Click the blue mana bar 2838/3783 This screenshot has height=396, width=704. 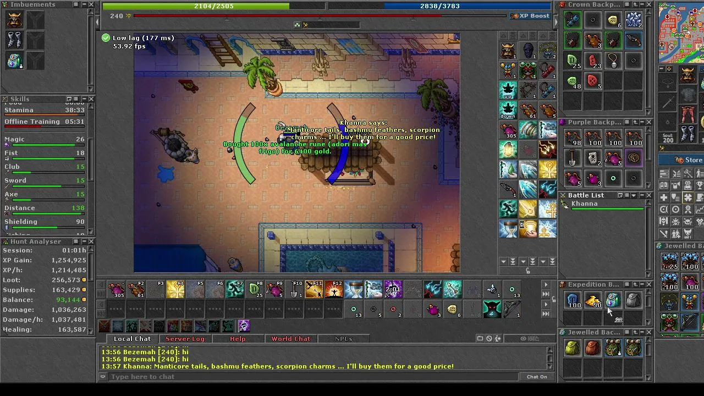(440, 6)
